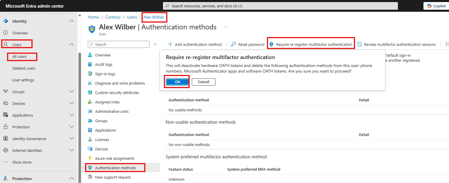
Task: Click the Groups people icon in left navigation
Action: coord(6,92)
